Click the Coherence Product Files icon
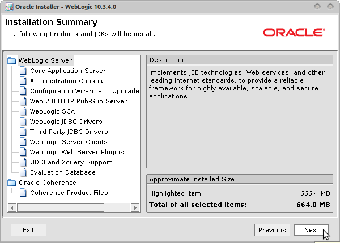The height and width of the screenshot is (243, 340). click(23, 193)
